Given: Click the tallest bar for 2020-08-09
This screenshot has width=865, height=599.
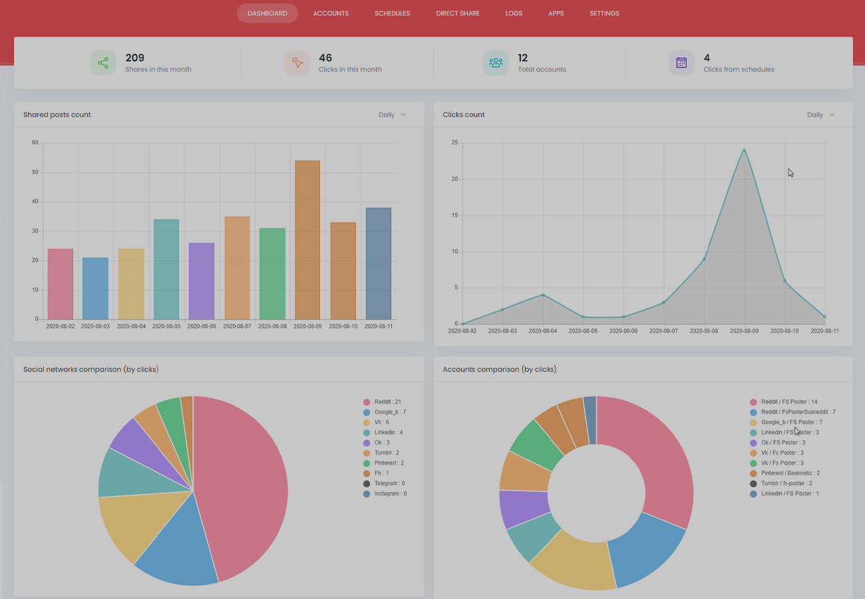Looking at the screenshot, I should click(307, 240).
